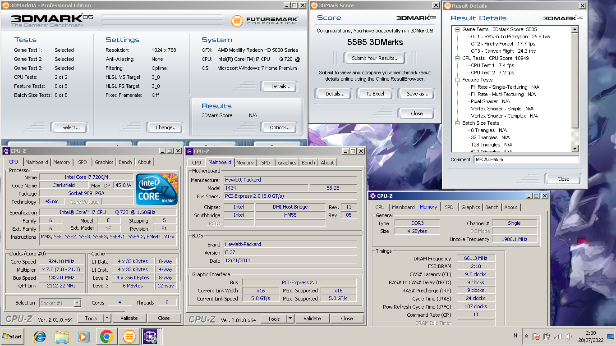616x346 pixels.
Task: Select Vertex Shader - Complex row
Action: [504, 116]
